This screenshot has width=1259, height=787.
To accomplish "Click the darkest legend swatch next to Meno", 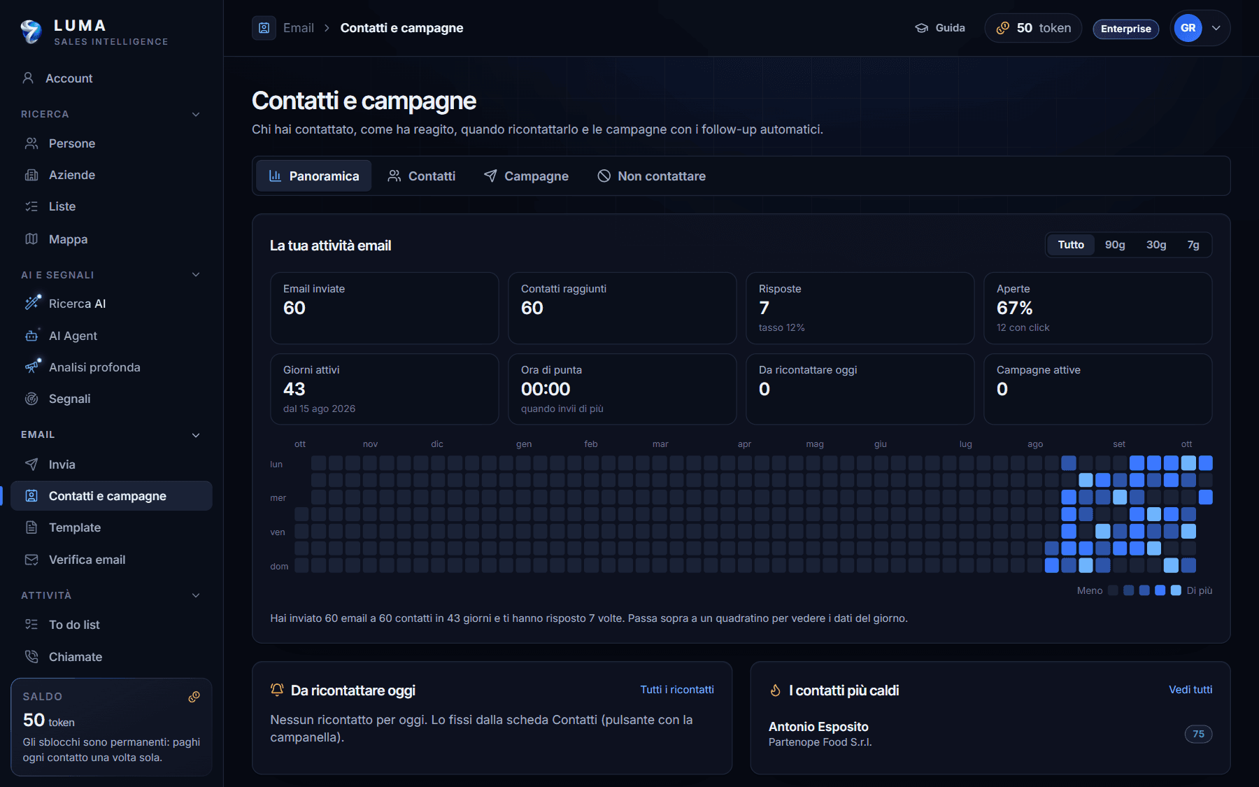I will (x=1113, y=590).
